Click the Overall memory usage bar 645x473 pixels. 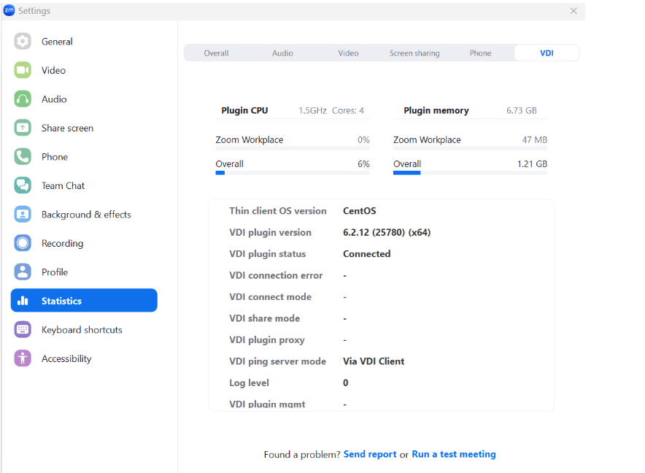[470, 173]
